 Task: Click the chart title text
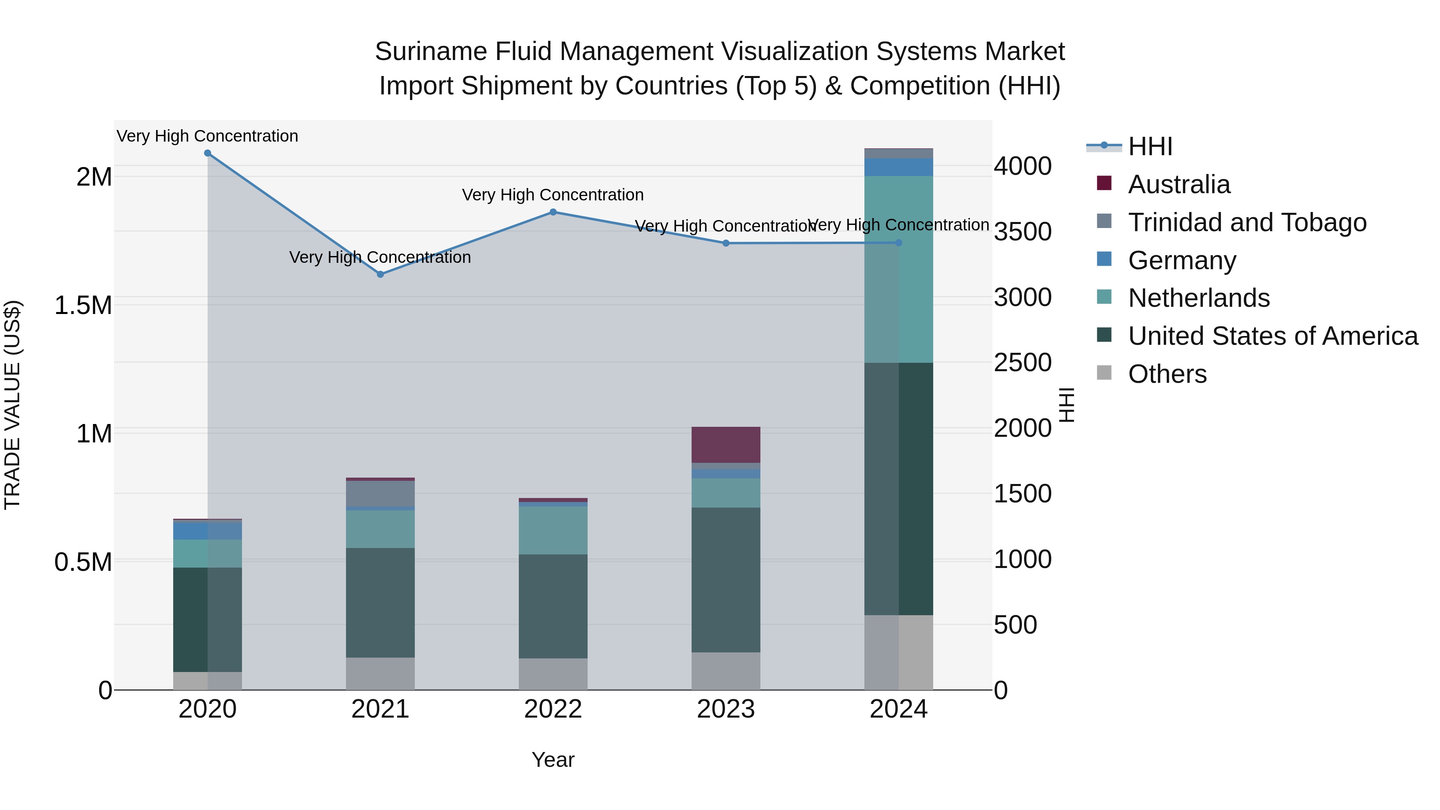click(720, 69)
